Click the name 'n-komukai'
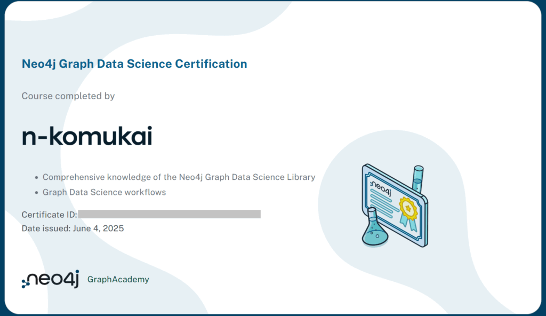The width and height of the screenshot is (546, 316). (x=87, y=136)
